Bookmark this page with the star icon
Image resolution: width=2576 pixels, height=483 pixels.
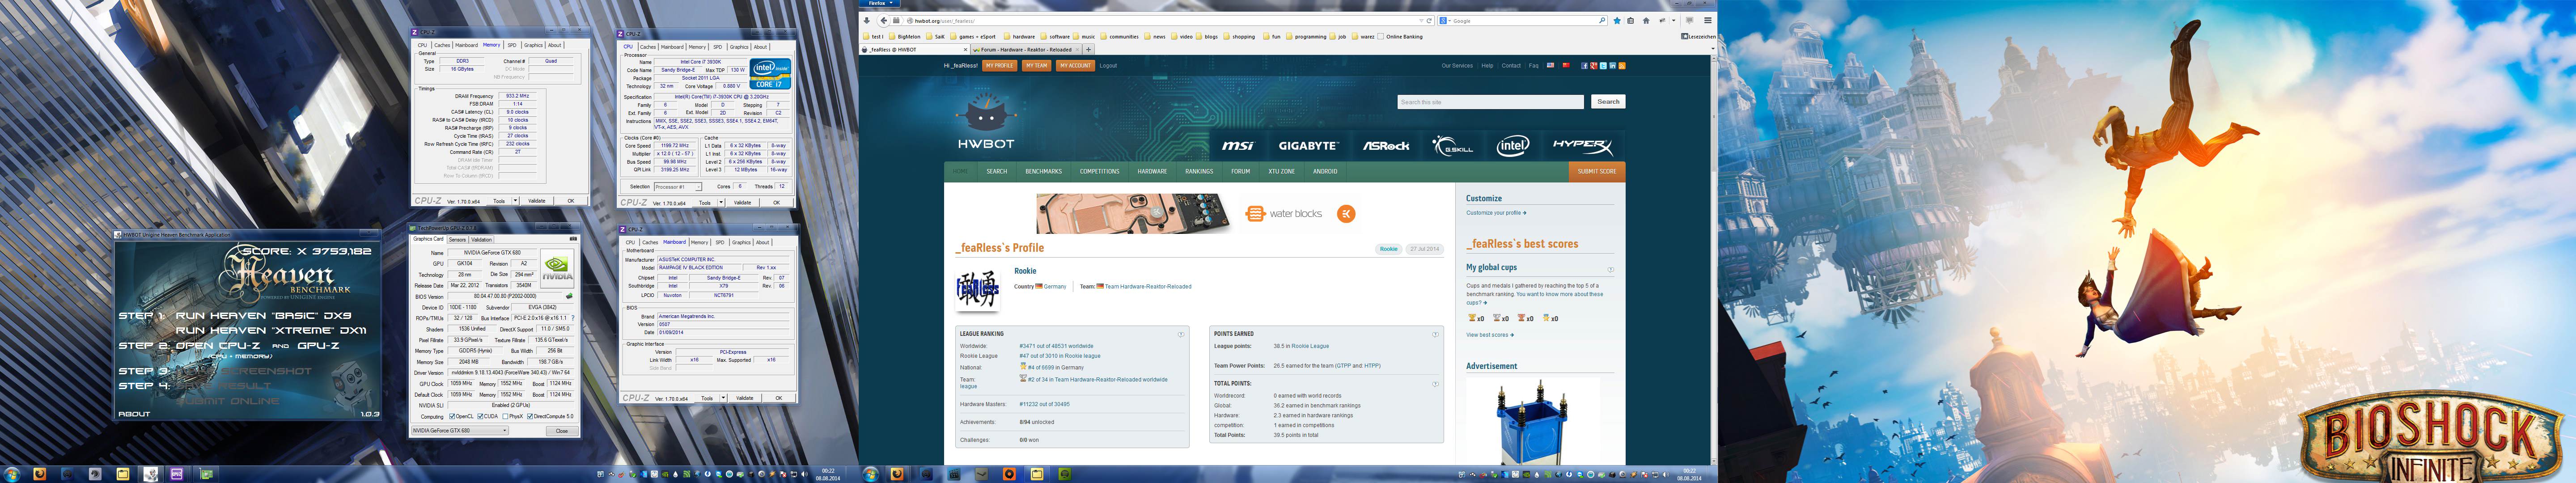[x=1617, y=21]
